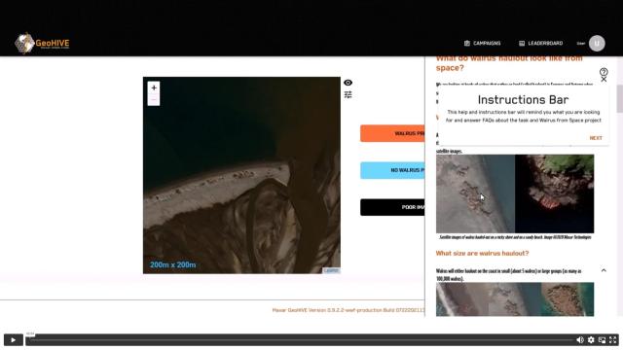
Task: Click the 'Instructions Bar' title
Action: coord(523,99)
